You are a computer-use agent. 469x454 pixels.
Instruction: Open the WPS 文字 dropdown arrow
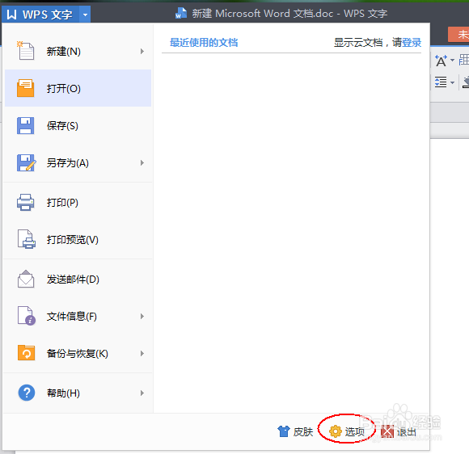(85, 15)
